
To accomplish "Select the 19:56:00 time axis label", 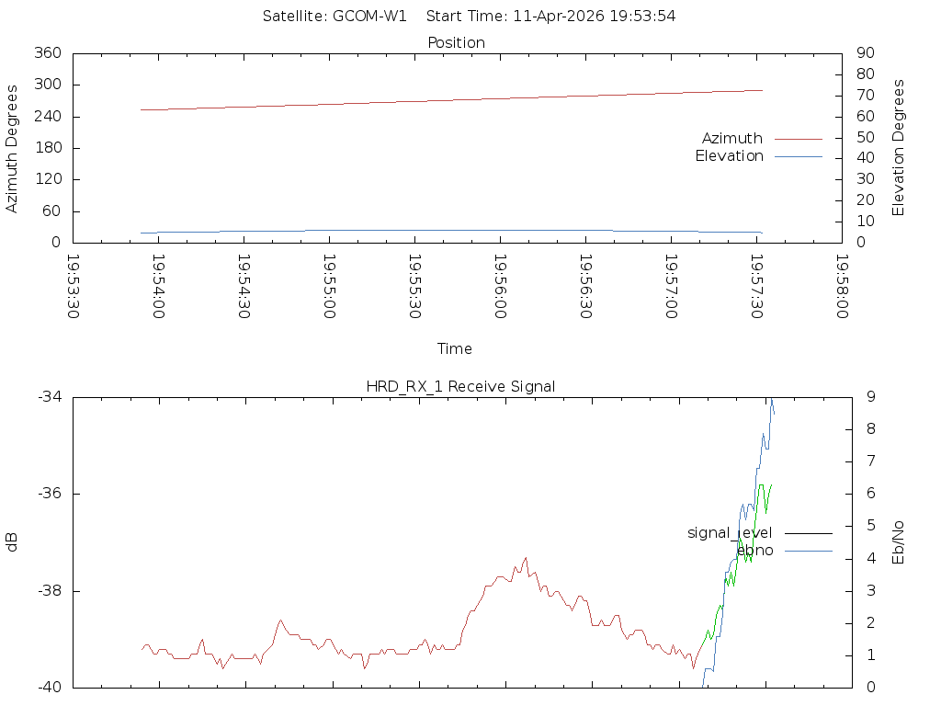I will click(x=500, y=287).
